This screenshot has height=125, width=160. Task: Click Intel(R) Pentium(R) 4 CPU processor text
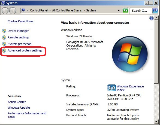click(x=124, y=97)
